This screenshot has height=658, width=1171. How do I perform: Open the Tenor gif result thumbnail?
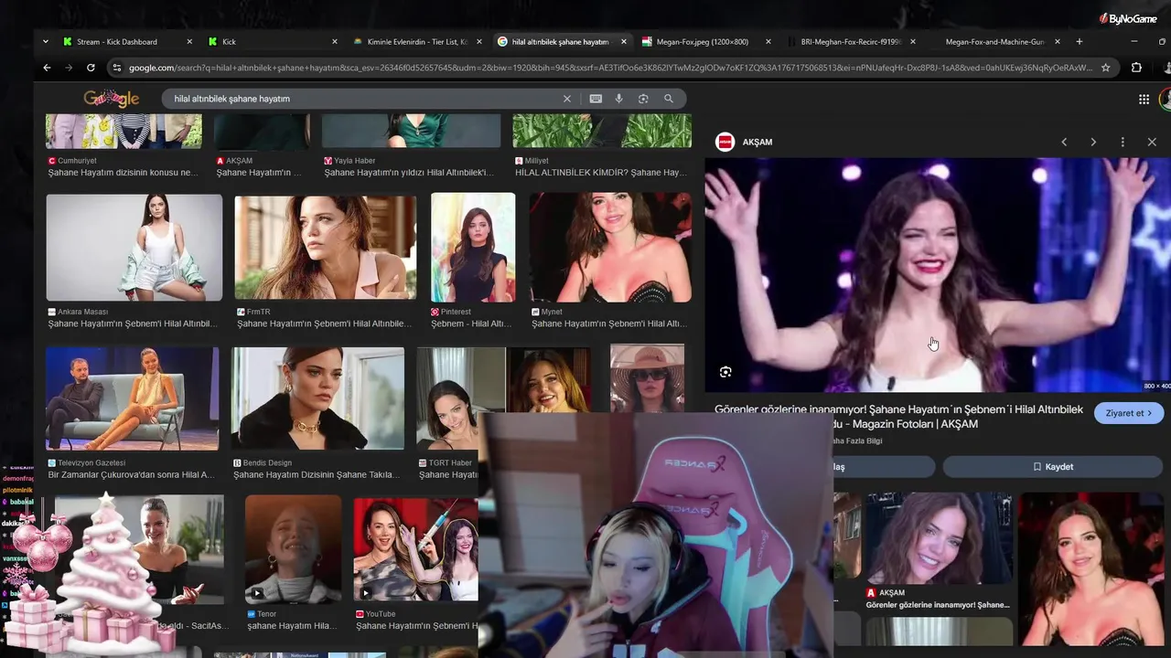pyautogui.click(x=293, y=548)
